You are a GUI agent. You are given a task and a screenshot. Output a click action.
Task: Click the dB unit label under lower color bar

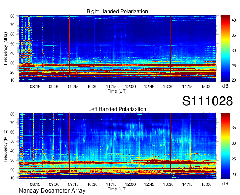(x=225, y=184)
